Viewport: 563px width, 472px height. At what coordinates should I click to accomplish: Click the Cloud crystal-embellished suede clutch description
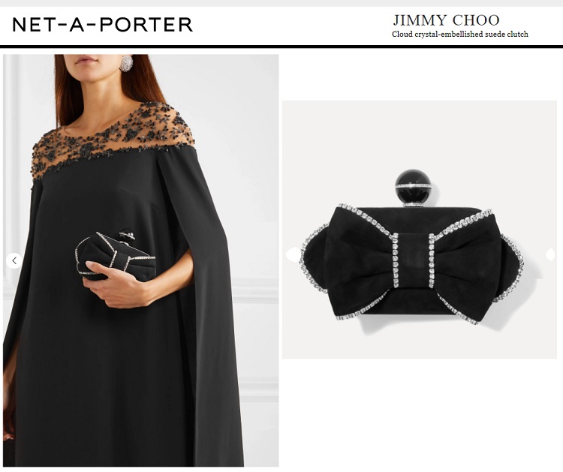pos(460,35)
